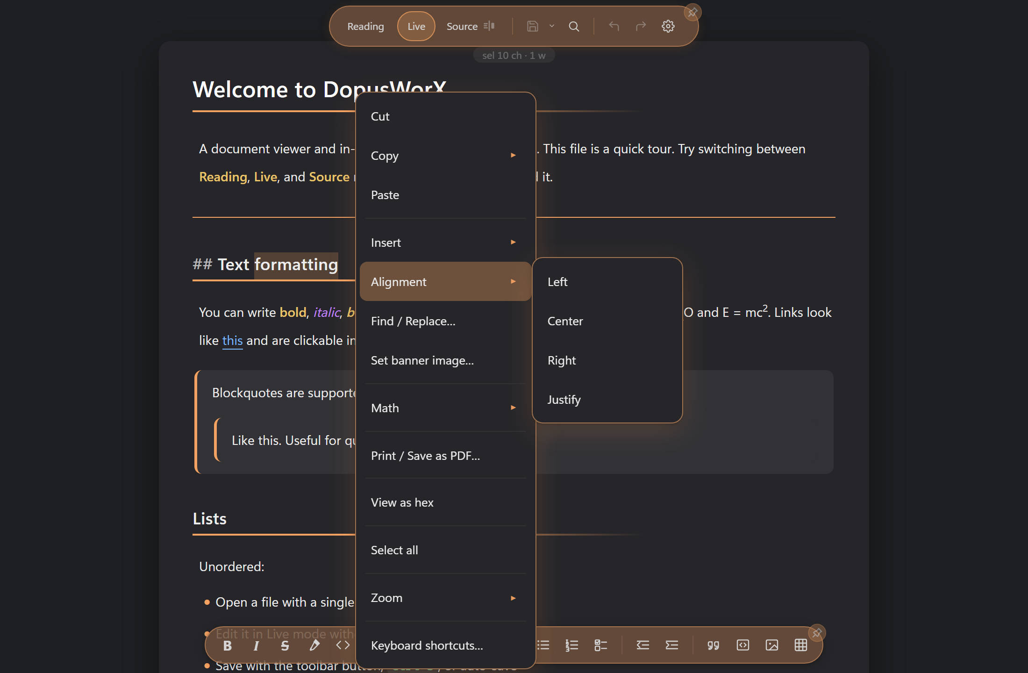This screenshot has height=673, width=1028.
Task: Expand the Alignment submenu entry
Action: coord(446,281)
